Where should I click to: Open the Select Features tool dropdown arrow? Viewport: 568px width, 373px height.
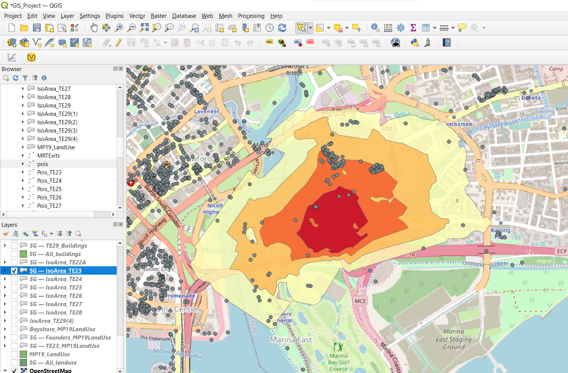click(x=311, y=28)
